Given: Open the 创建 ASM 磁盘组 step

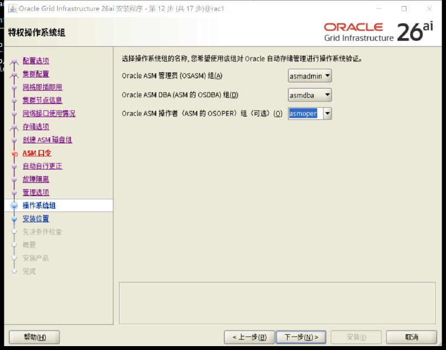Looking at the screenshot, I should (x=47, y=140).
